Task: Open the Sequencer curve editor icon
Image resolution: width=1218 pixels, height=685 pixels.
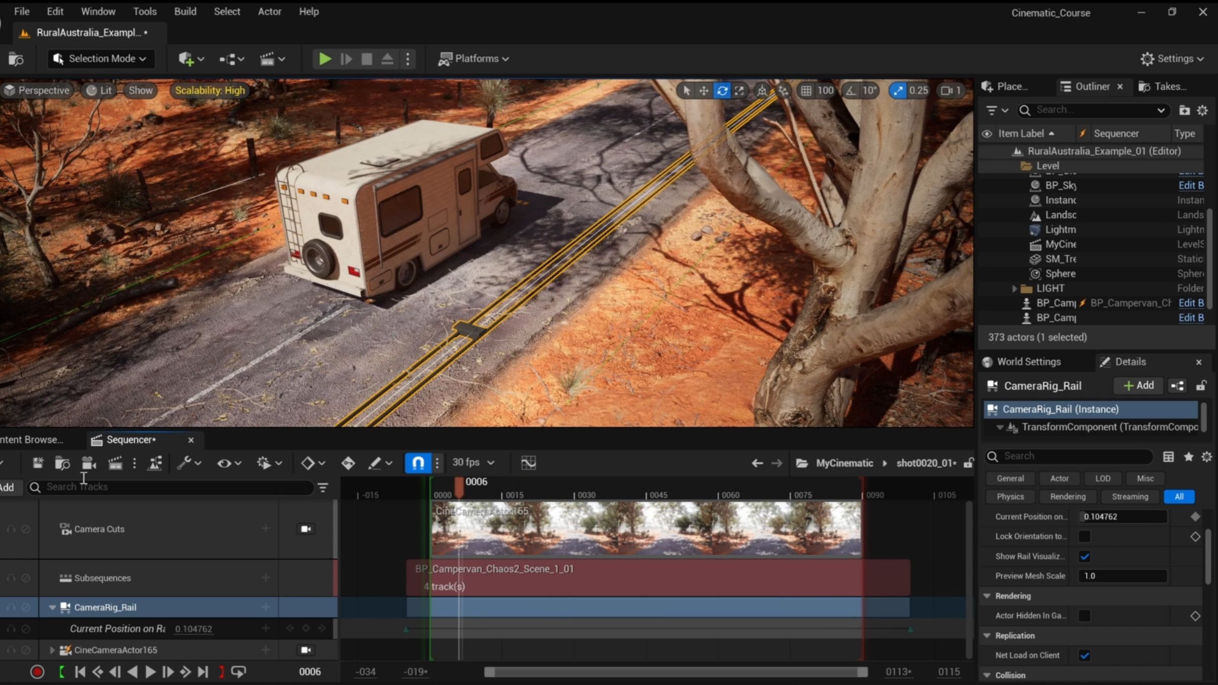Action: point(528,463)
